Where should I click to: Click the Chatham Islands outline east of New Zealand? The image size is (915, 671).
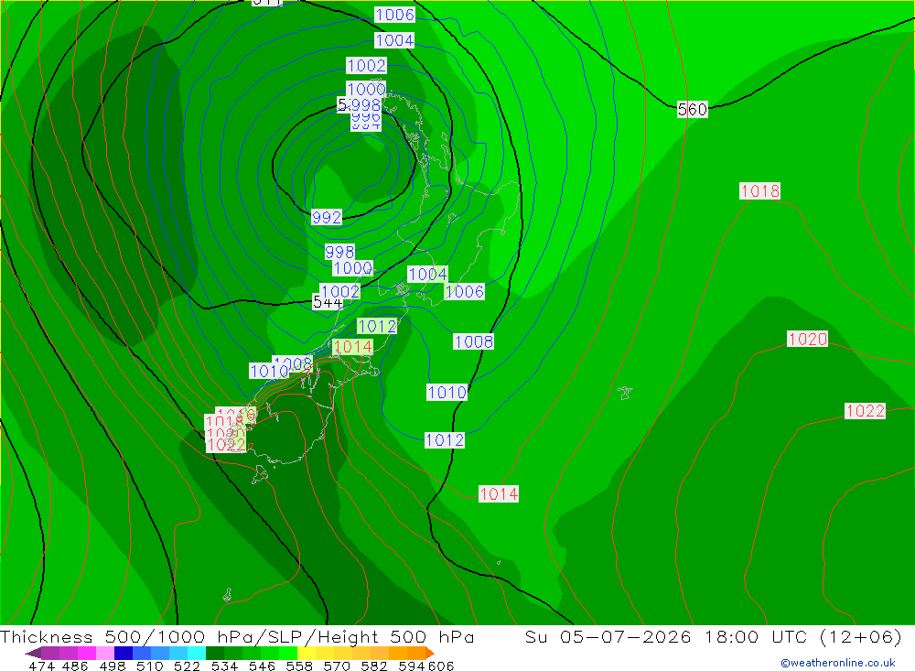tap(624, 393)
